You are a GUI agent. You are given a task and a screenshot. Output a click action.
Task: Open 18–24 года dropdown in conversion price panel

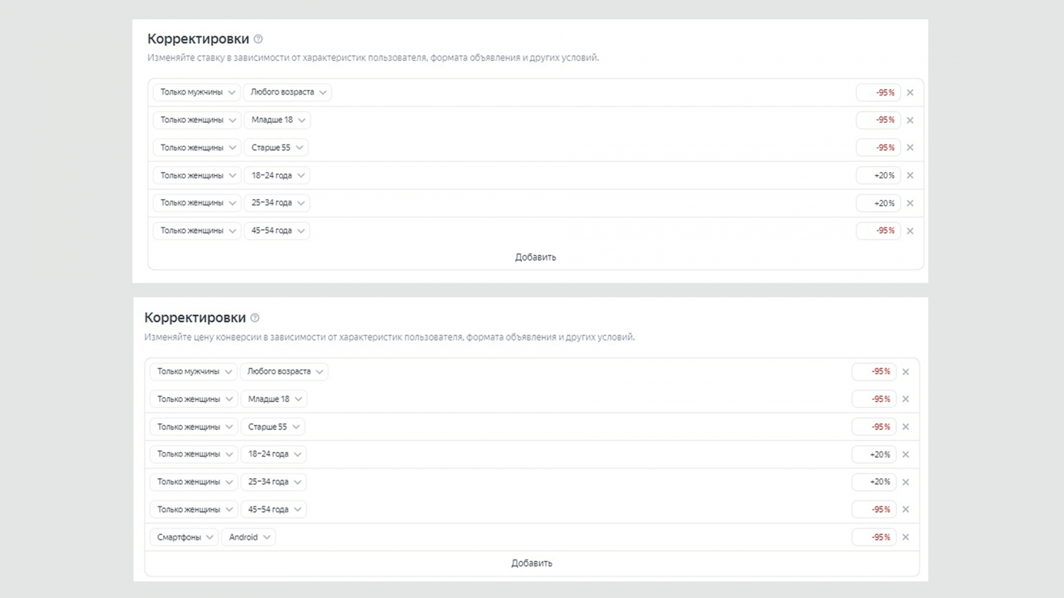(273, 454)
